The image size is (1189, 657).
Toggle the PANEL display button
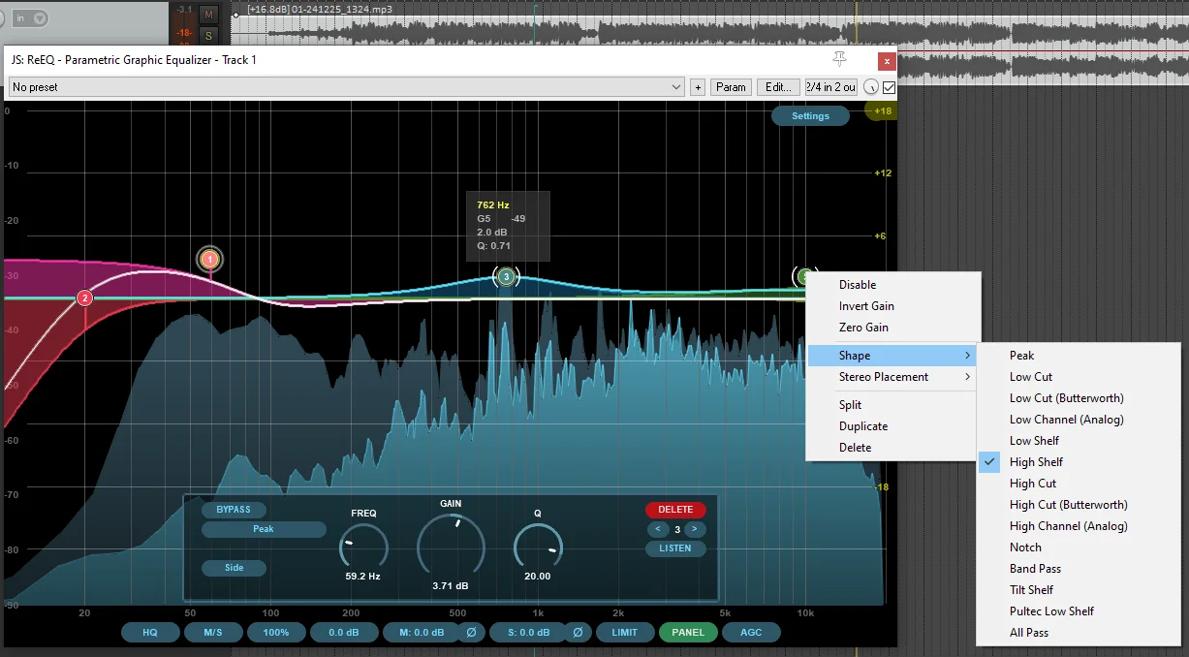tap(688, 633)
